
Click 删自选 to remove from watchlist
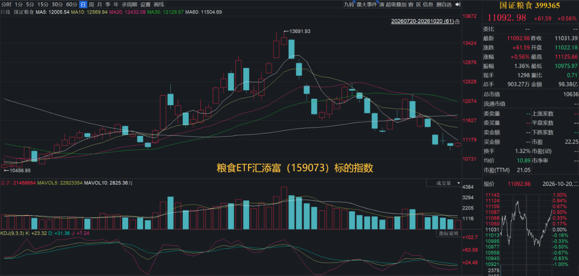[x=444, y=5]
